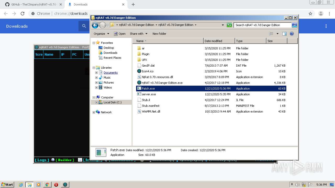Viewport: 335px width, 188px height.
Task: Expand the Pictures library node
Action: (x=96, y=83)
